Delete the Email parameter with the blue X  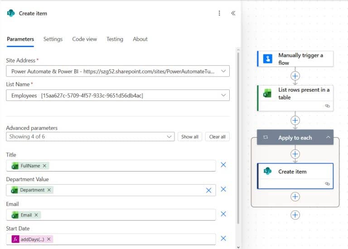[x=223, y=214]
